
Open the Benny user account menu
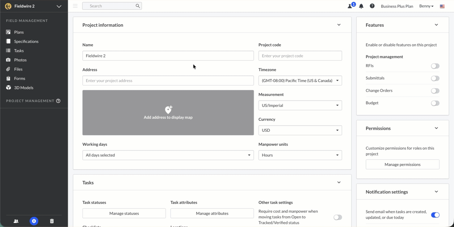426,6
